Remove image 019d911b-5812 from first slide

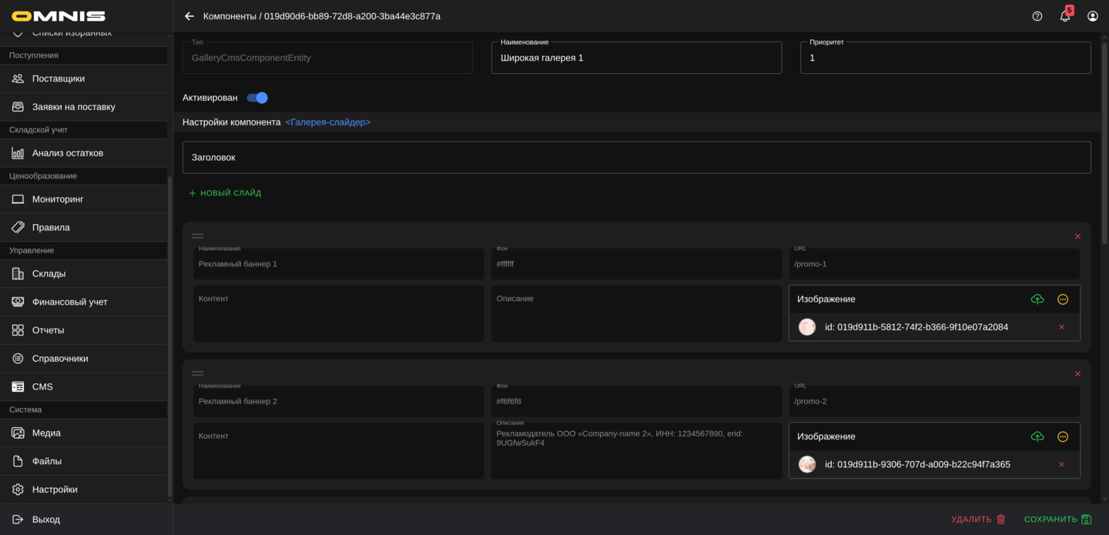click(1061, 327)
